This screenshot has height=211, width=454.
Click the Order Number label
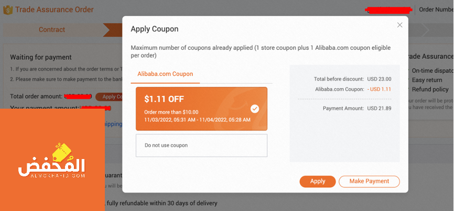[436, 9]
